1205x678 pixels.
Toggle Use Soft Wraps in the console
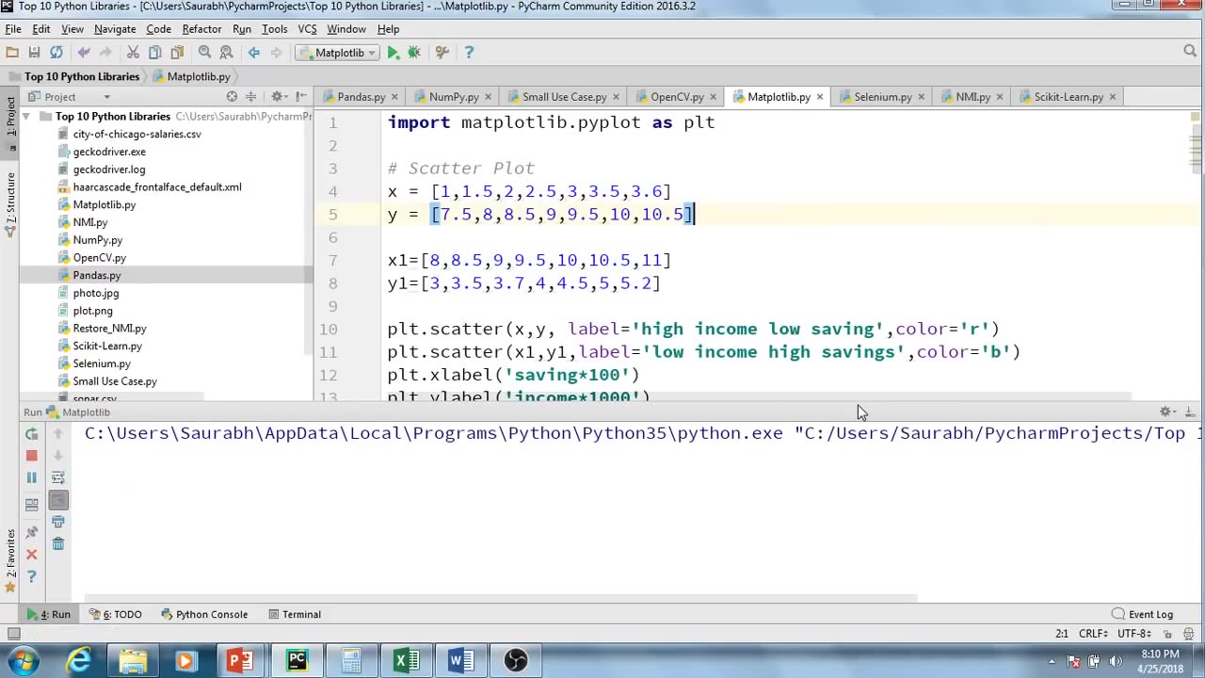pyautogui.click(x=58, y=477)
